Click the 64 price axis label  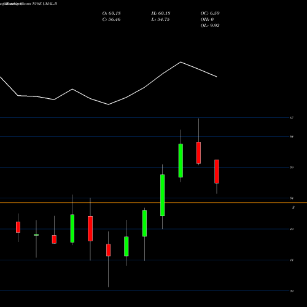[x=292, y=136]
